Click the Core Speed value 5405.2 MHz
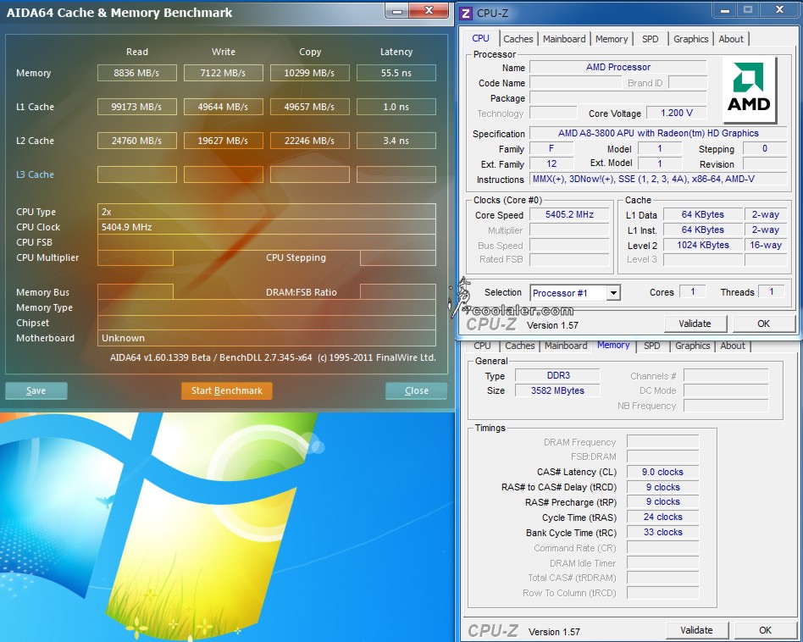Screen dimensions: 803x642 [x=569, y=214]
